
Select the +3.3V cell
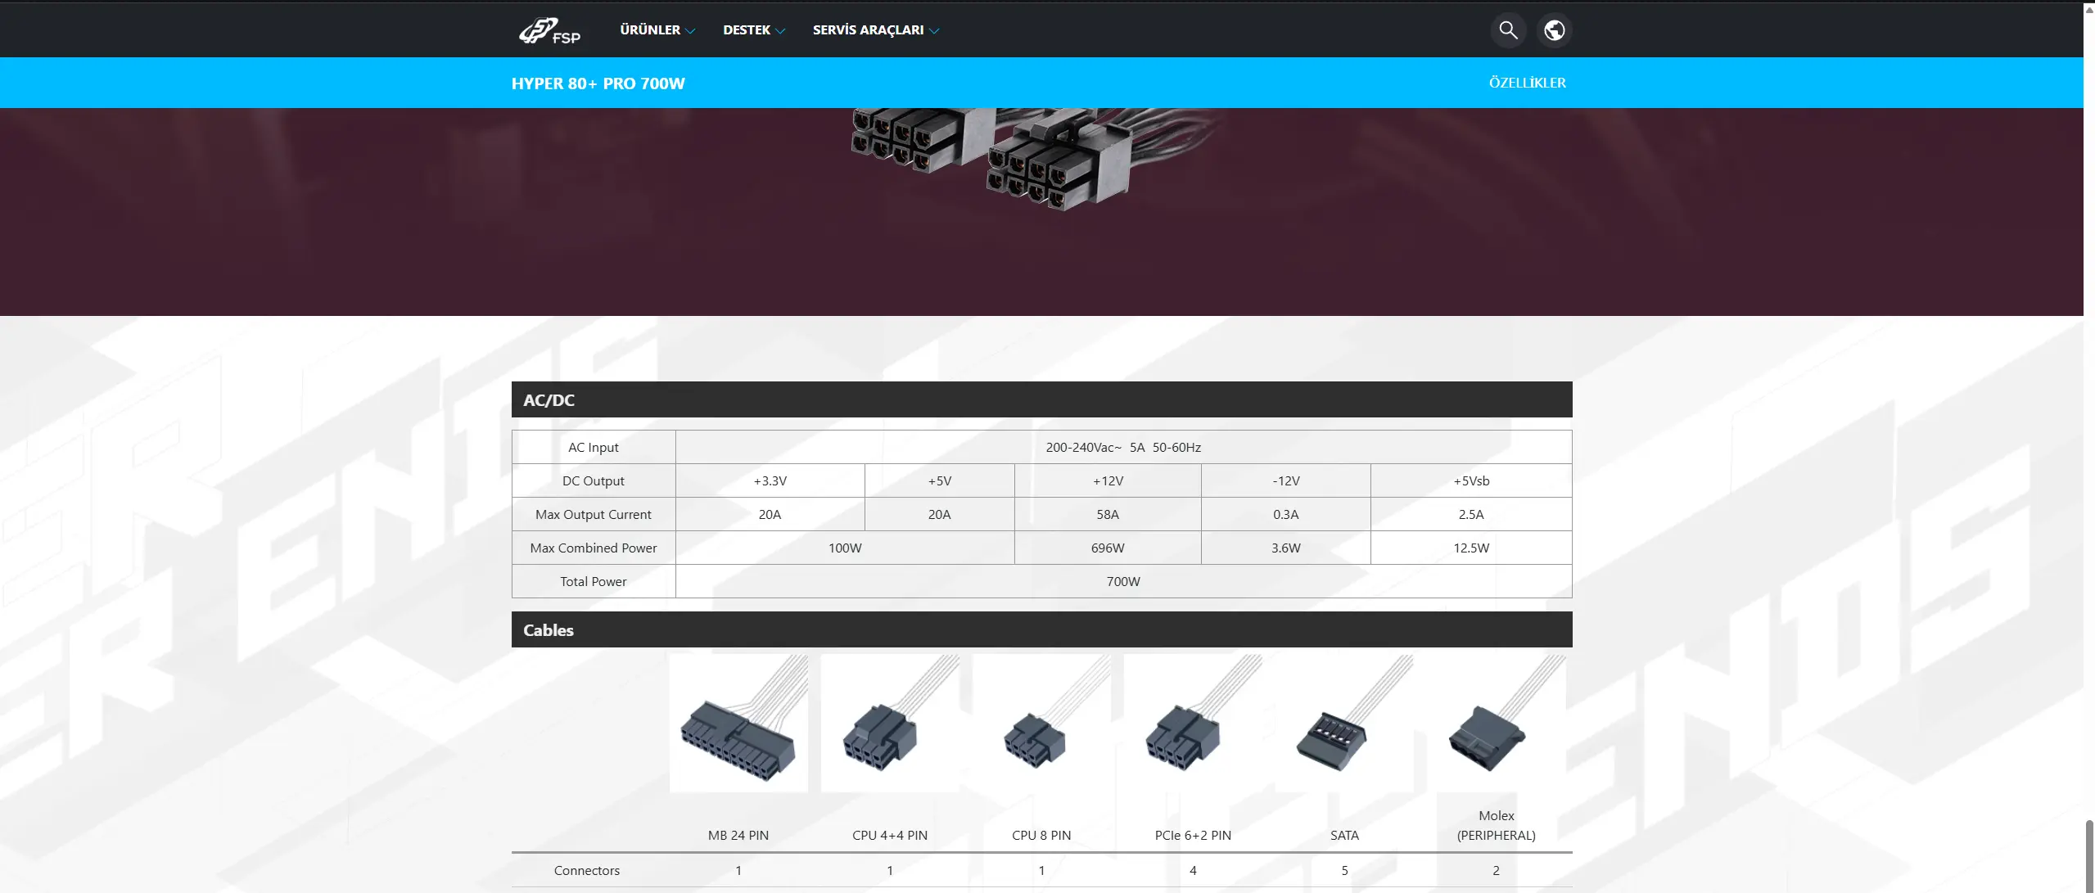coord(770,480)
